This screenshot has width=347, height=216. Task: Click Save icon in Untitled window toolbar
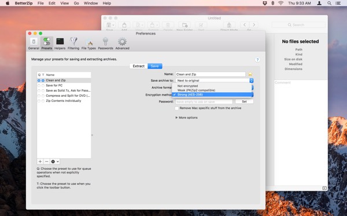click(110, 25)
